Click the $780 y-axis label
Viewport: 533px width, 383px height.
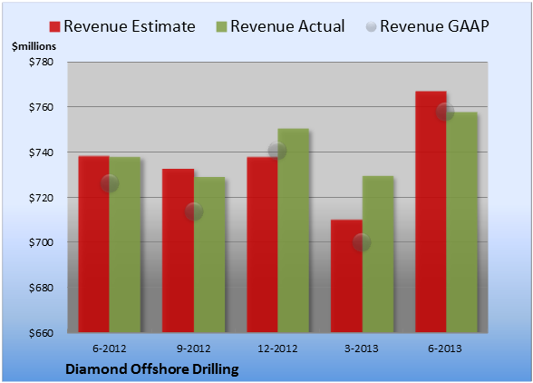click(x=41, y=62)
